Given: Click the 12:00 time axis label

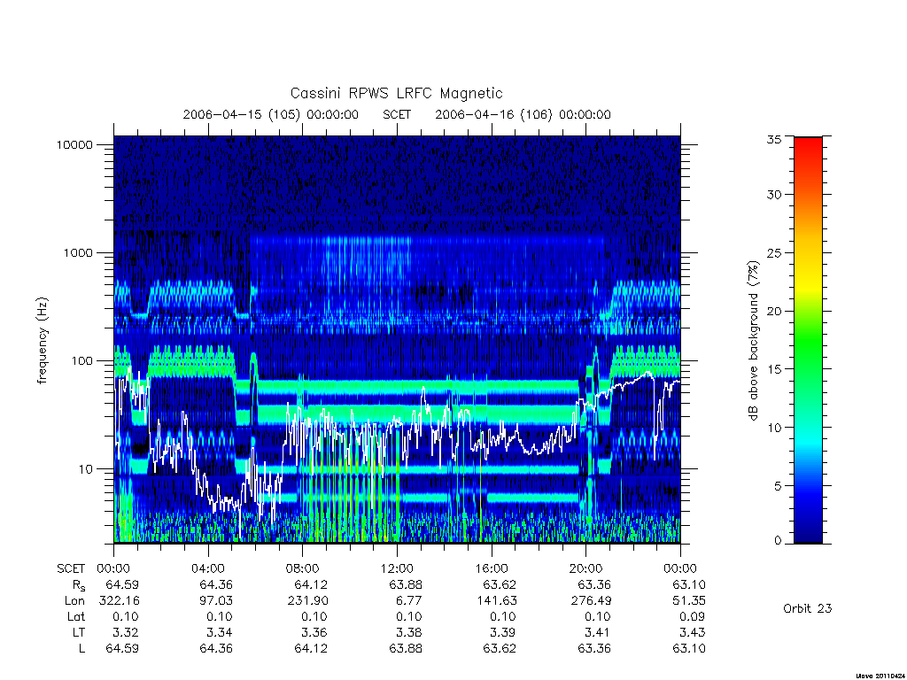Looking at the screenshot, I should (x=397, y=568).
